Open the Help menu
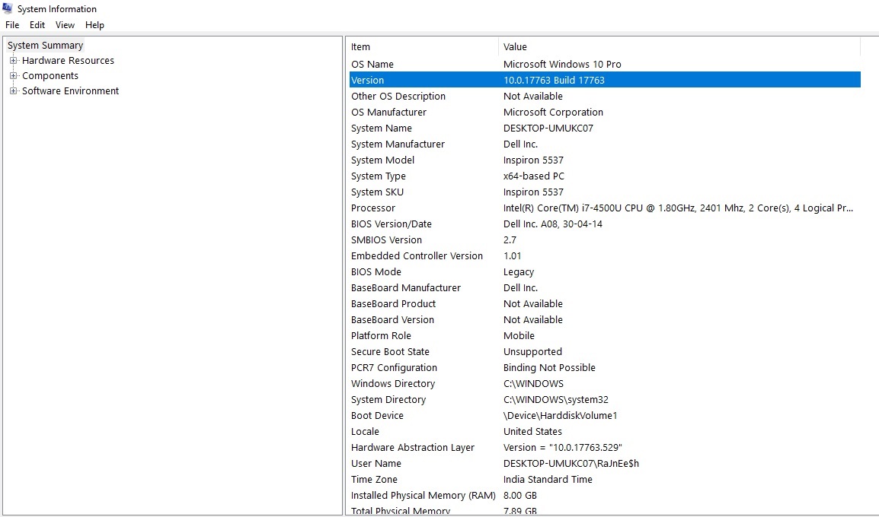The width and height of the screenshot is (879, 517). point(94,25)
